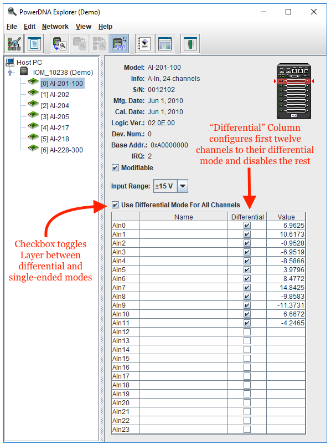The image size is (331, 444).
Task: Click the AIn20 channel label
Action: (x=121, y=402)
